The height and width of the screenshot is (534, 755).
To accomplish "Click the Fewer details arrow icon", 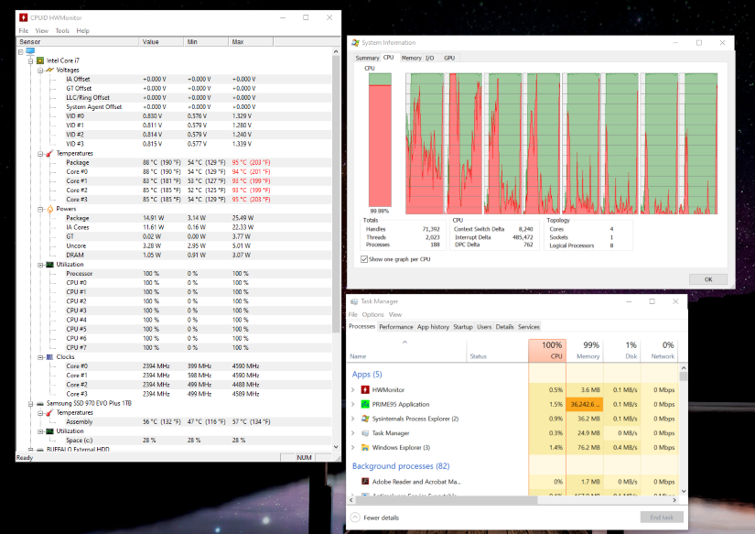I will click(x=355, y=518).
